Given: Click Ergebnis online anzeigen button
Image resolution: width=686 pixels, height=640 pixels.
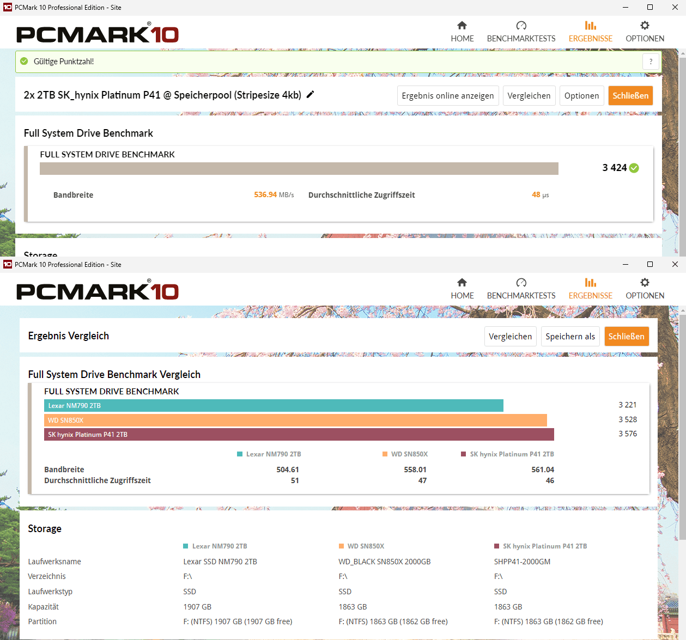Looking at the screenshot, I should click(448, 96).
